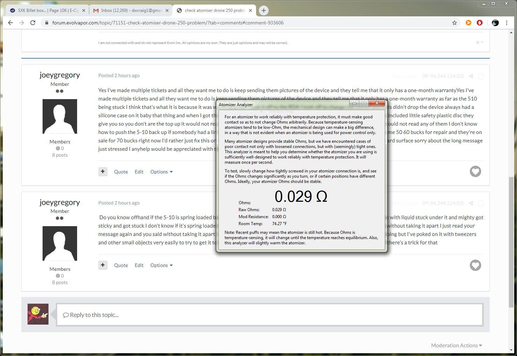Open the Chrome three-dot menu
517x356 pixels.
(x=507, y=23)
